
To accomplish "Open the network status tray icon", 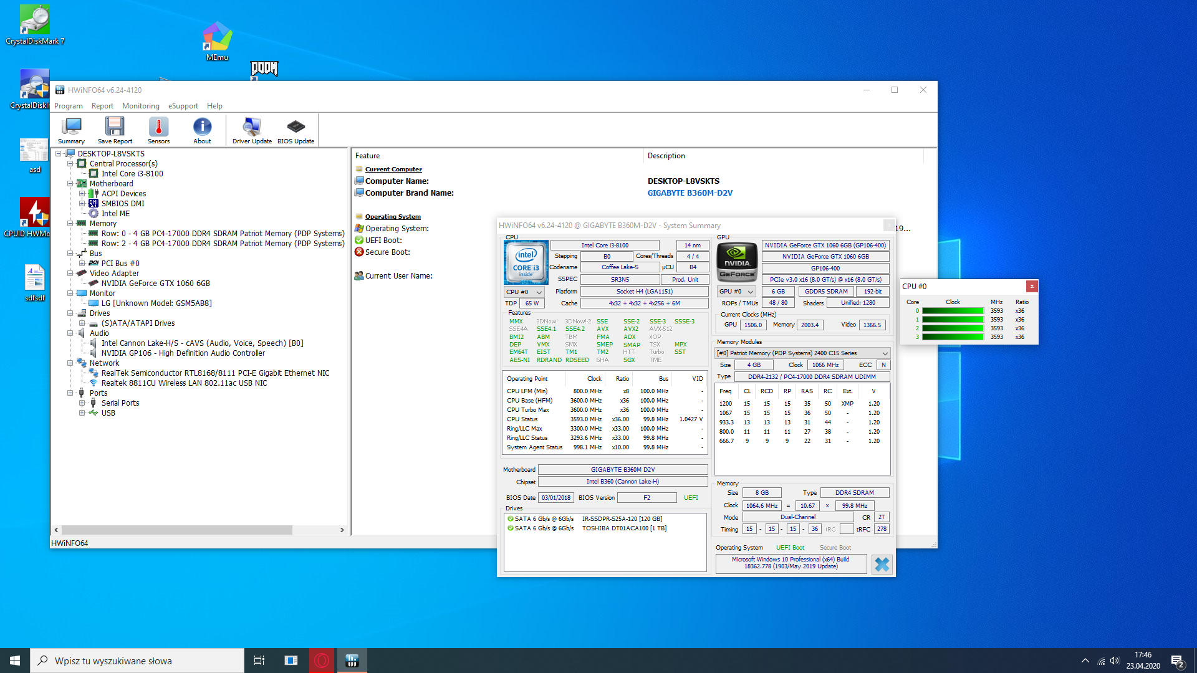I will pyautogui.click(x=1101, y=661).
